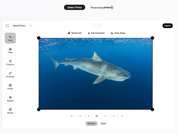Open the Filter tool
Viewport: 178px width, 133px height.
10,50
